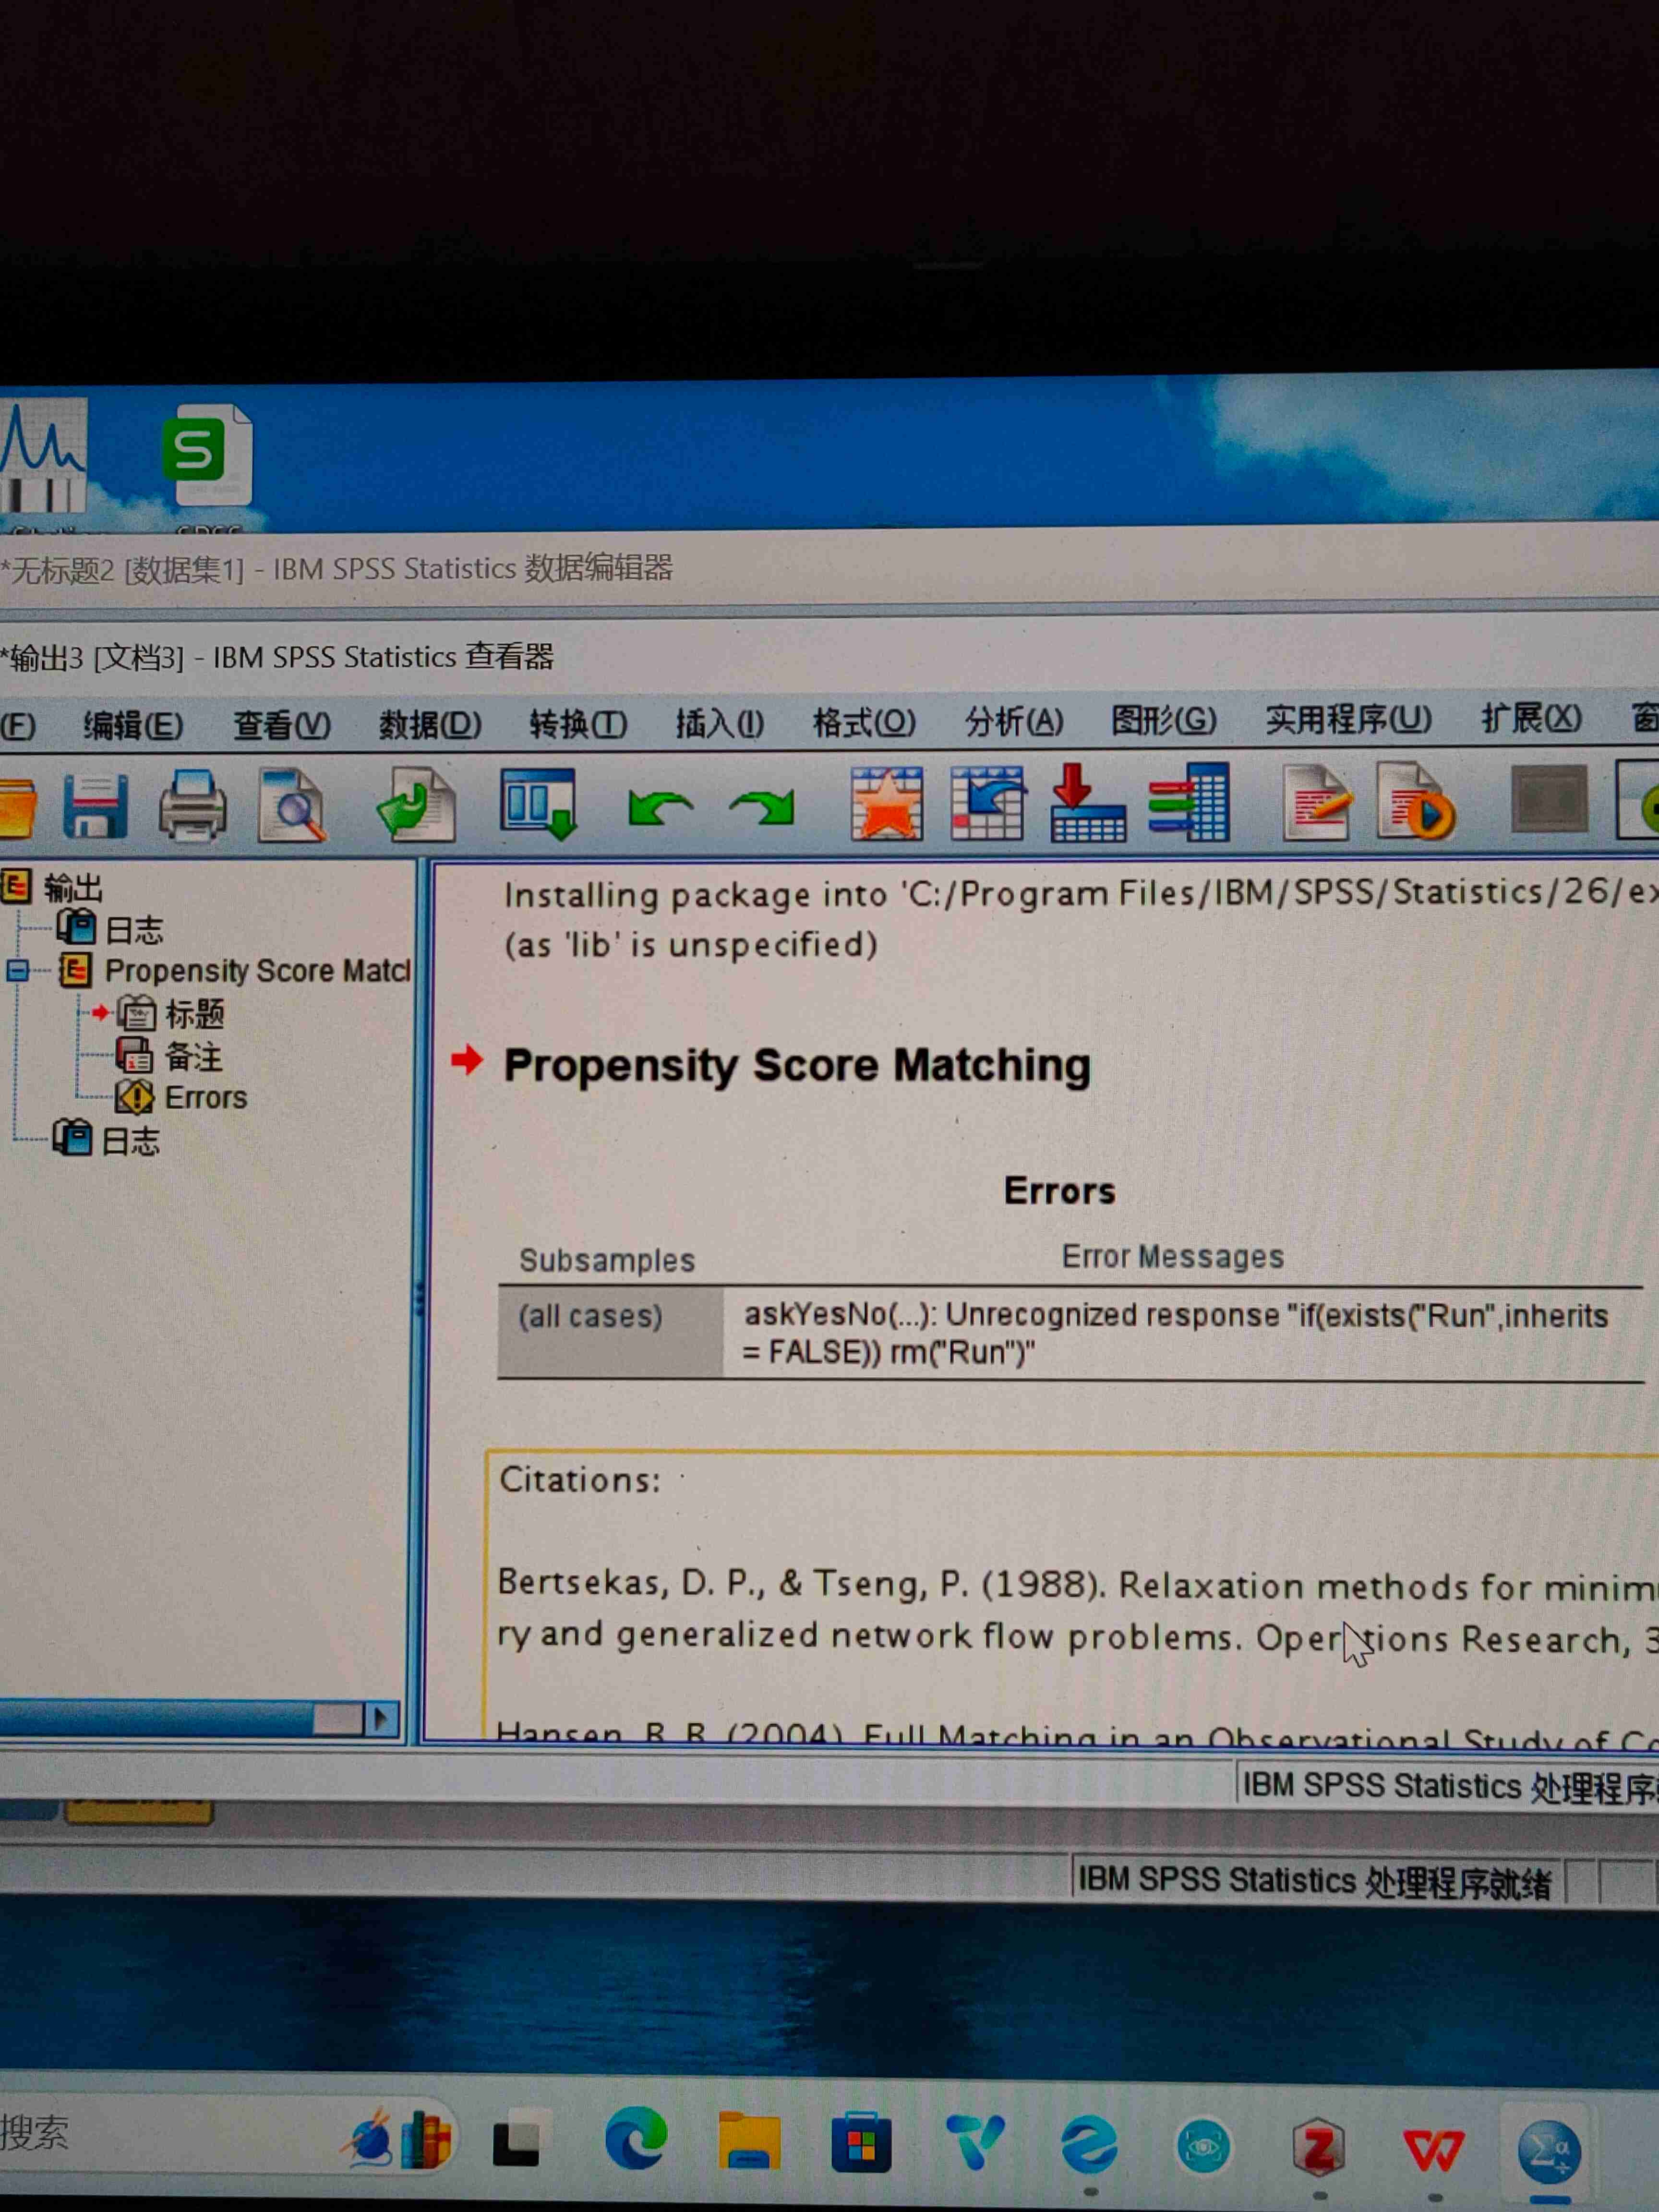The width and height of the screenshot is (1659, 2212).
Task: Collapse the Propensity Score Matching tree node
Action: click(x=18, y=970)
